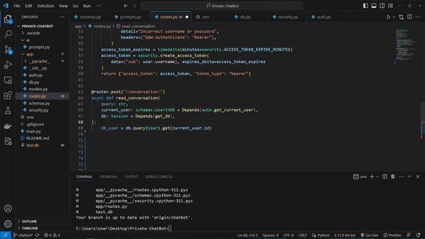425x239 pixels.
Task: Open the Manage gear settings
Action: 8,224
